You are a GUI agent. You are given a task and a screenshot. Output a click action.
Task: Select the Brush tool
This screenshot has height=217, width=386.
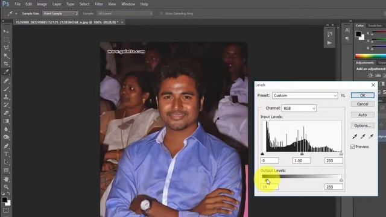coord(6,89)
